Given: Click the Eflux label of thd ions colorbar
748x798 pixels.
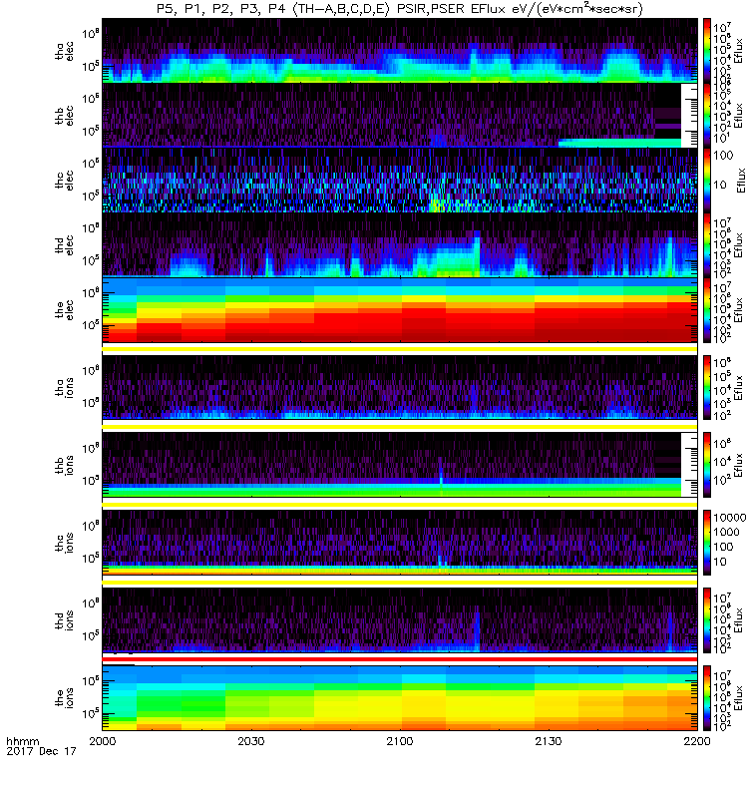Looking at the screenshot, I should [x=739, y=620].
